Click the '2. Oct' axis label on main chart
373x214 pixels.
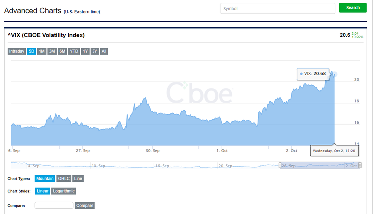tap(291, 151)
